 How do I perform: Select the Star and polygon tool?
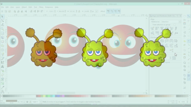pos(2,46)
